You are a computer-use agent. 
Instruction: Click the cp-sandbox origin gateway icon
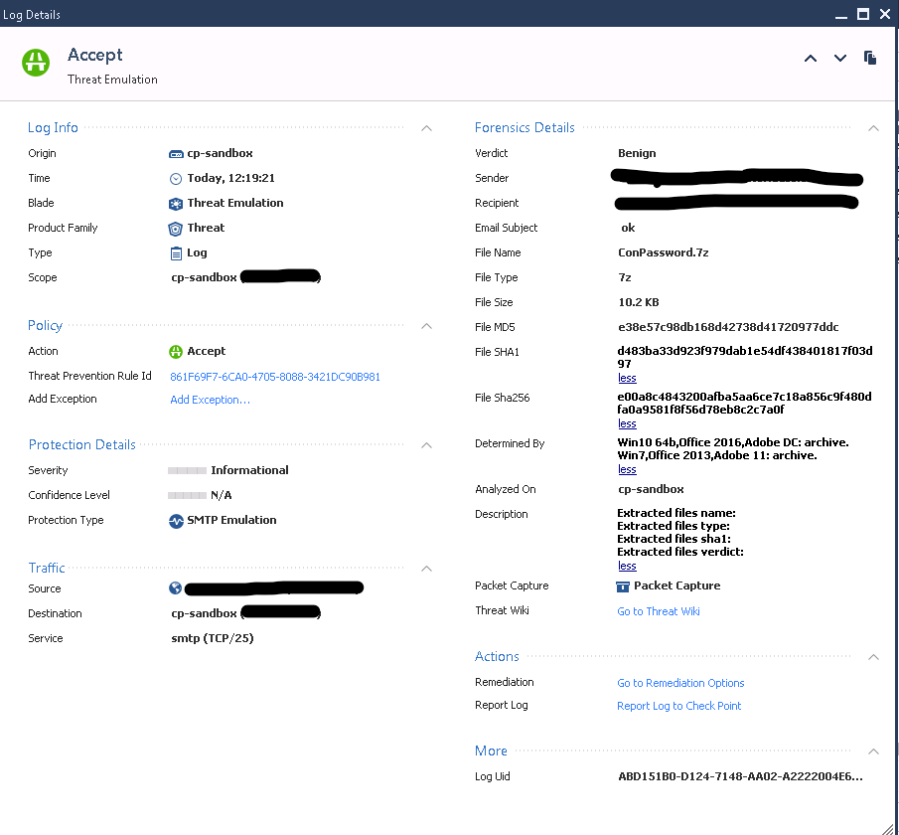[176, 154]
